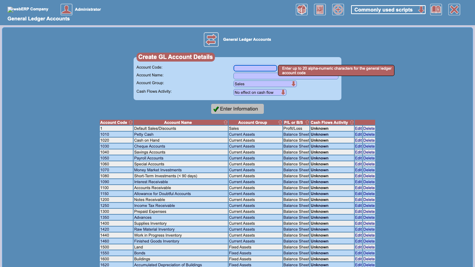This screenshot has width=475, height=267.
Task: Expand the Account Group dropdown showing Sales
Action: (265, 84)
